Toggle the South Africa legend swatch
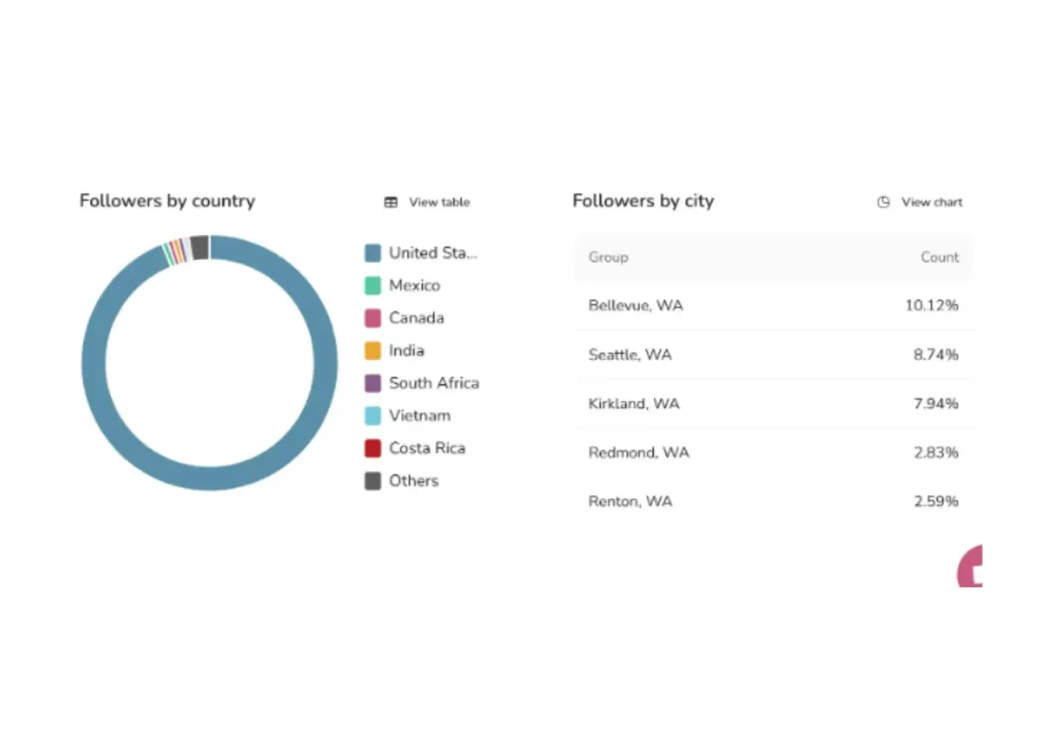Viewport: 1038px width, 747px height. coord(373,383)
